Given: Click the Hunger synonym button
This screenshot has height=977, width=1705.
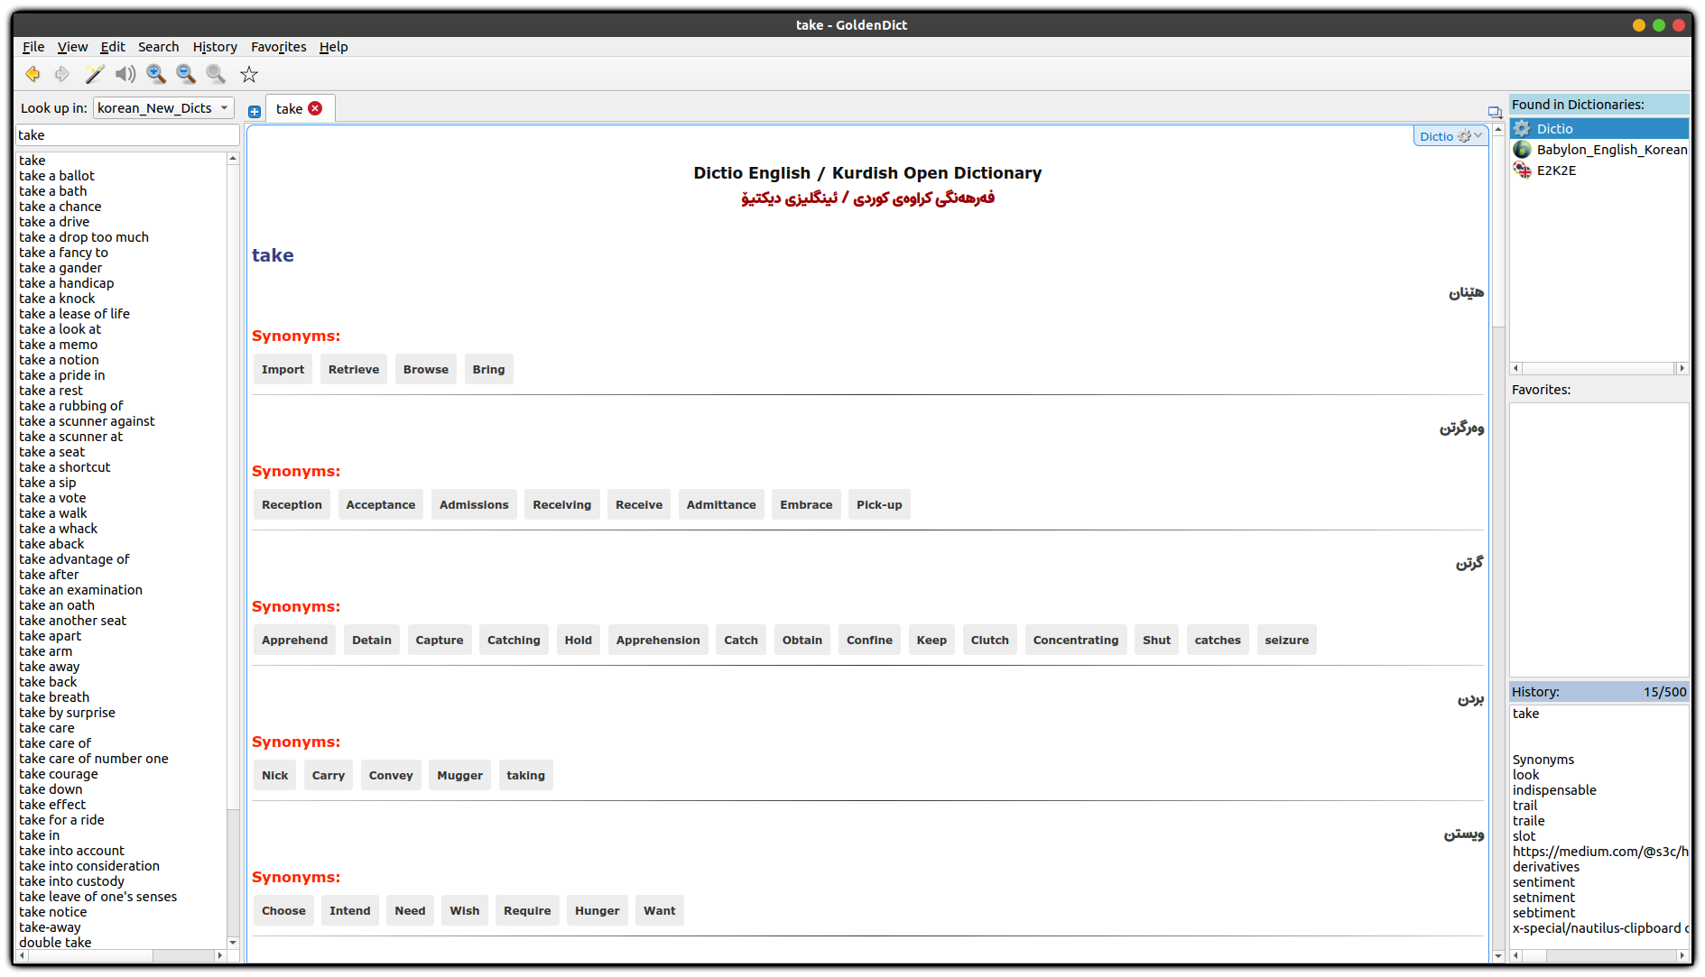Looking at the screenshot, I should point(598,911).
